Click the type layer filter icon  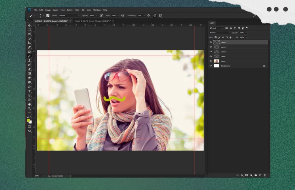pyautogui.click(x=235, y=28)
